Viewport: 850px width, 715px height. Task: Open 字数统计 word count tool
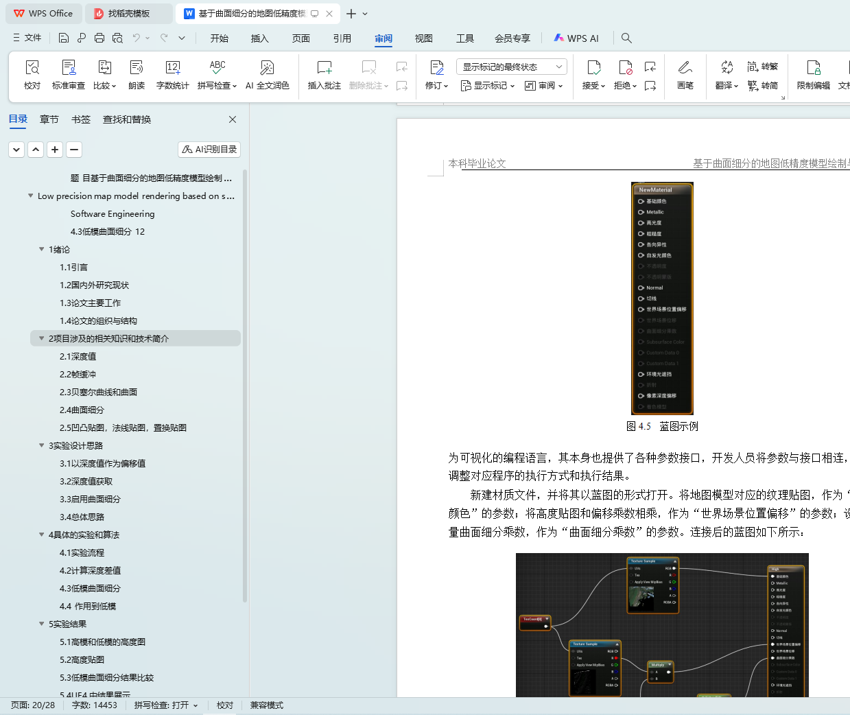[x=173, y=74]
